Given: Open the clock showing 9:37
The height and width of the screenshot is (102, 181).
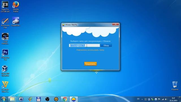Looking at the screenshot, I should pos(173,99).
